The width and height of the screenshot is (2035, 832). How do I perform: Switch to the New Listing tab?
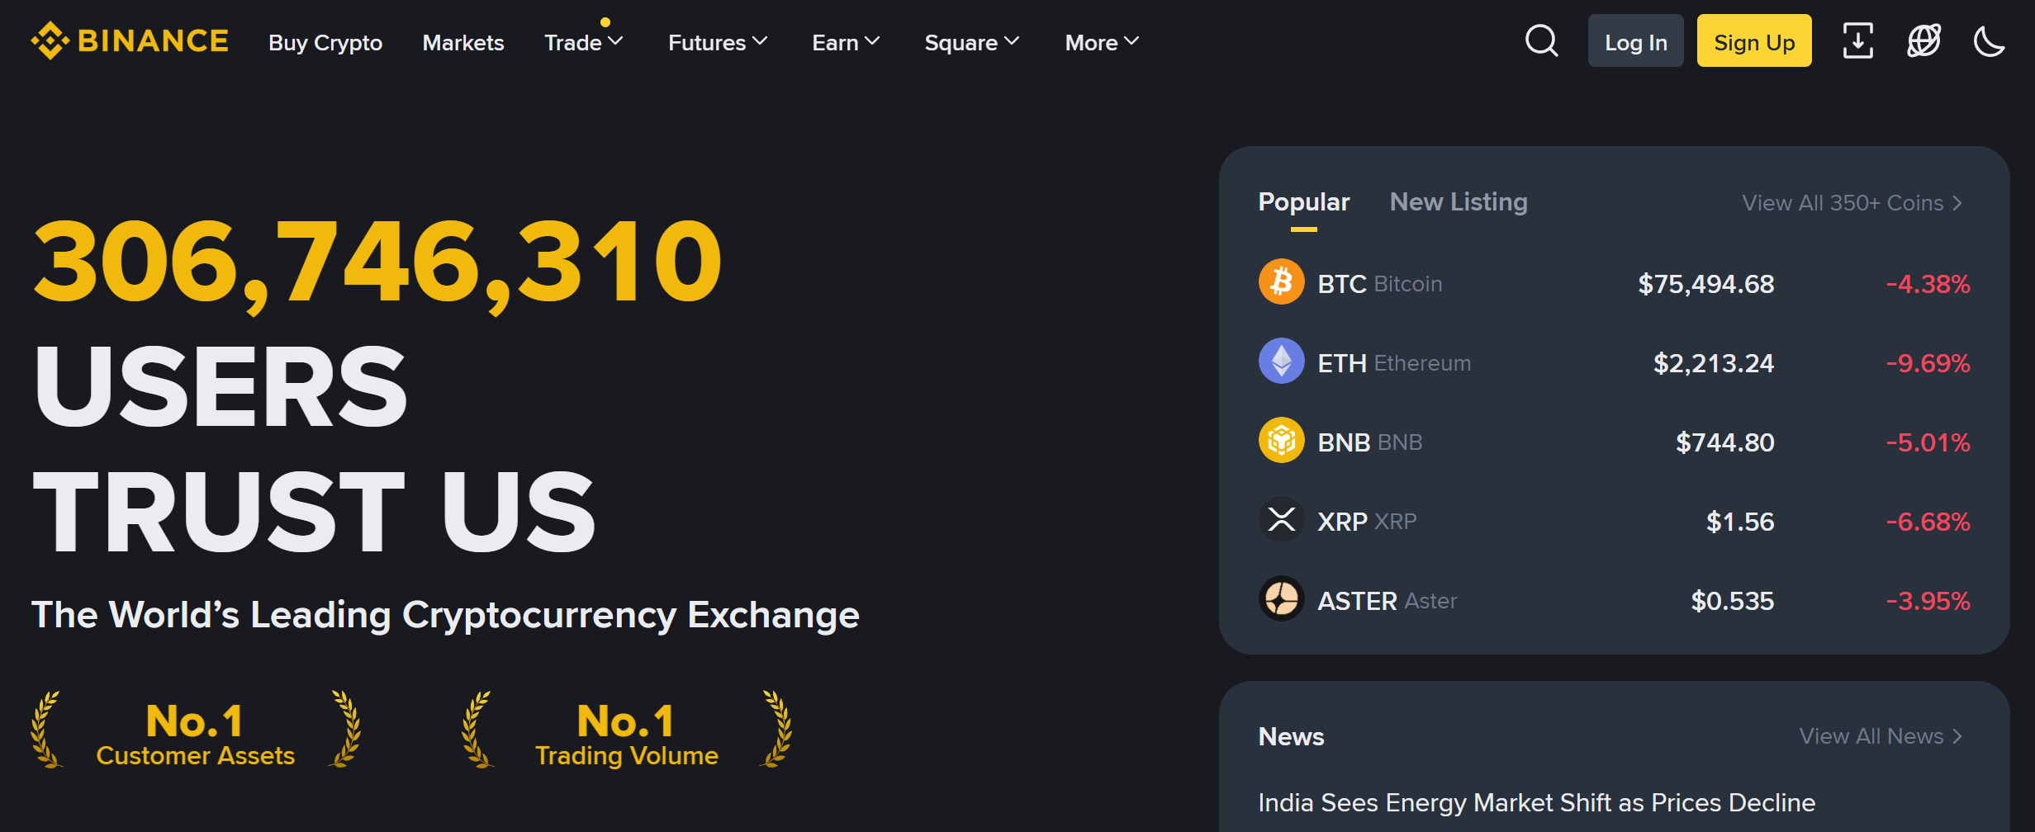[1458, 201]
